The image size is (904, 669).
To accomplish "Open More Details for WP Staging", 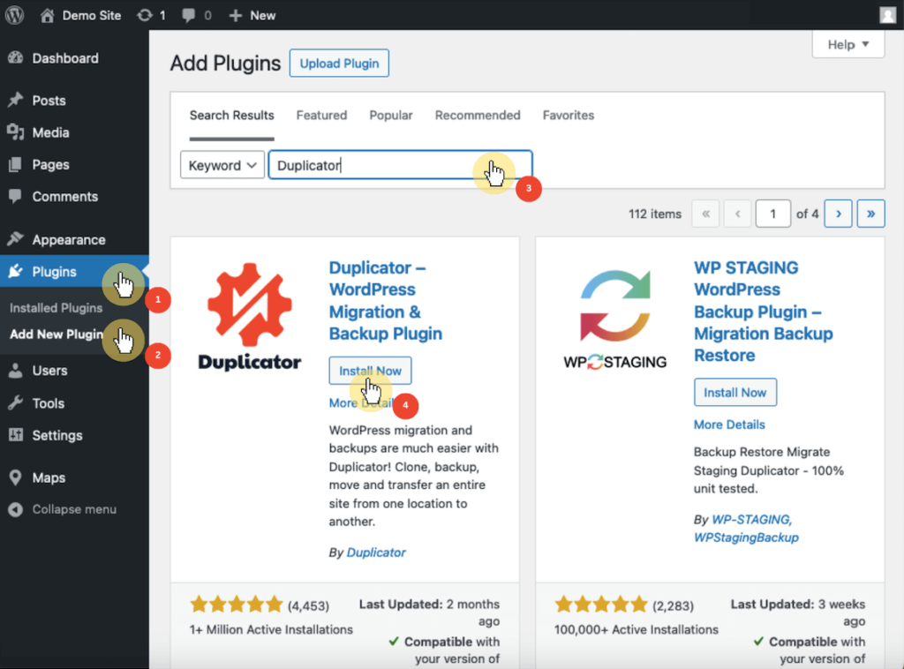I will click(729, 425).
